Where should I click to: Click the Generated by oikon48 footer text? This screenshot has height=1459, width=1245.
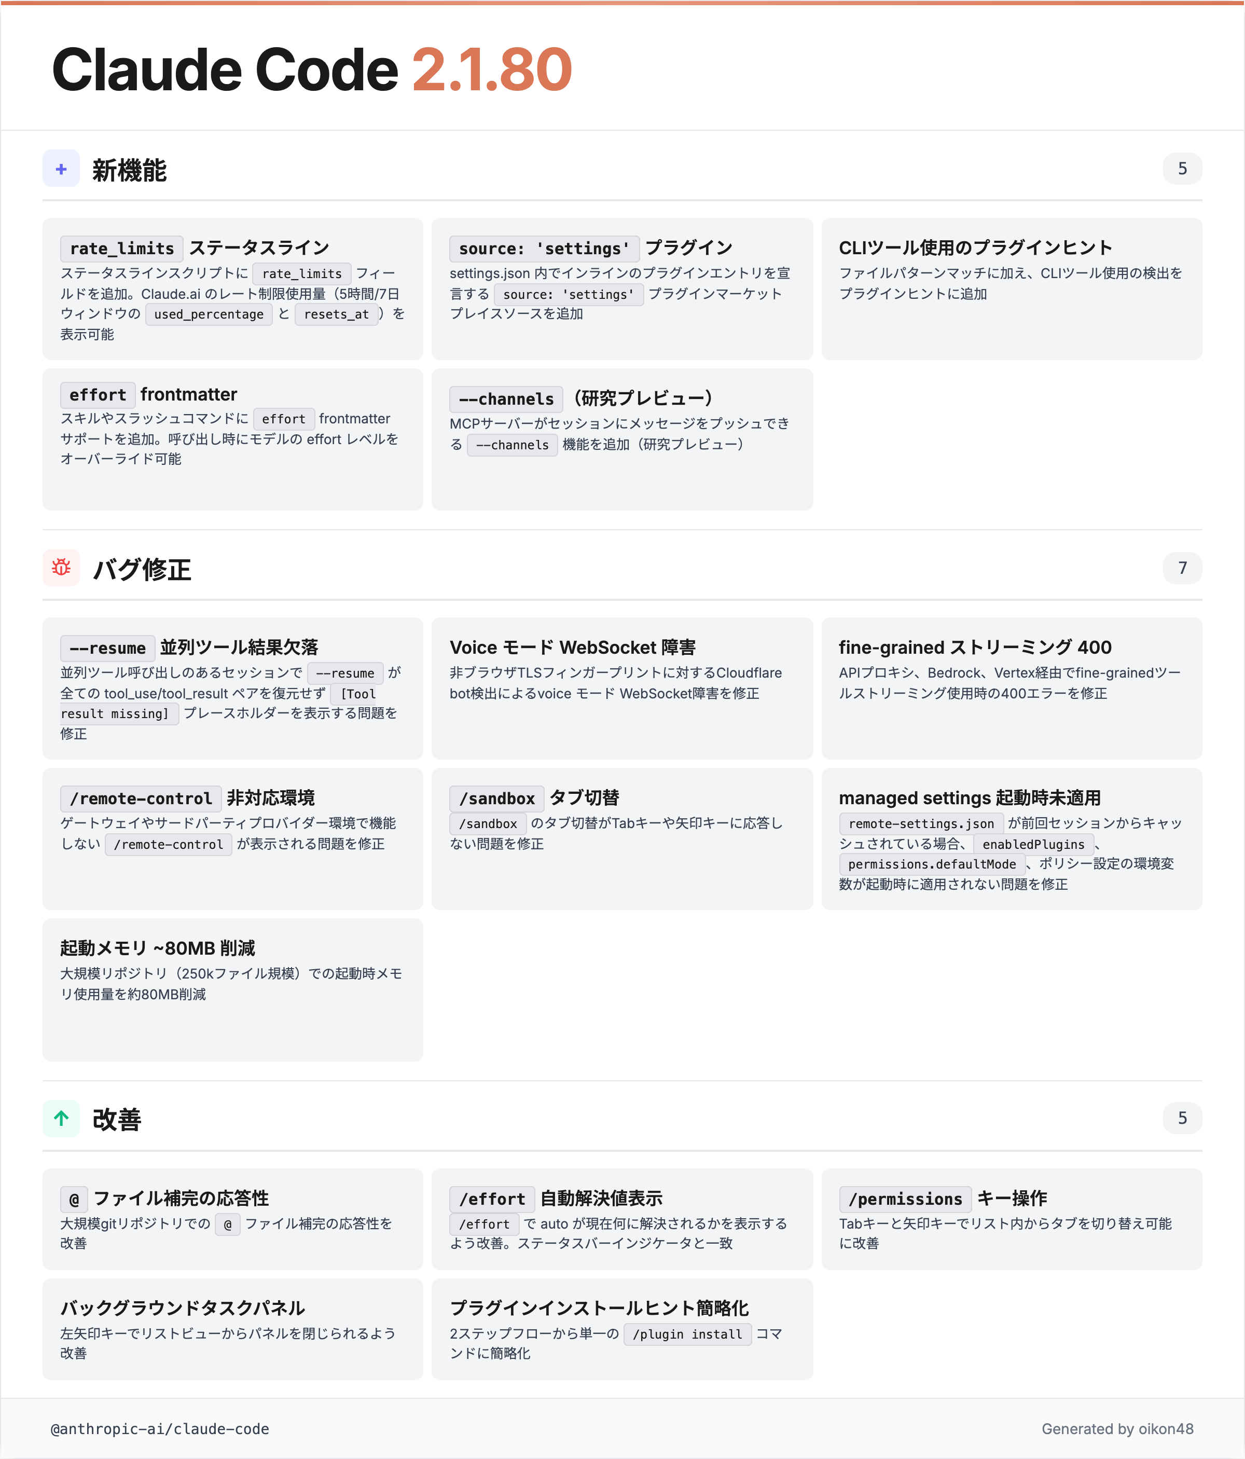[1117, 1429]
